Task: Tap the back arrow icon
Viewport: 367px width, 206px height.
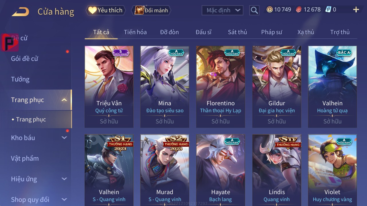Action: point(20,12)
